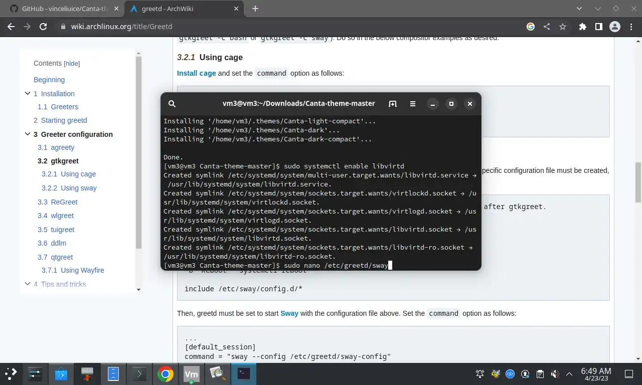This screenshot has width=642, height=385.
Task: Open Chrome profile avatar
Action: tap(614, 27)
